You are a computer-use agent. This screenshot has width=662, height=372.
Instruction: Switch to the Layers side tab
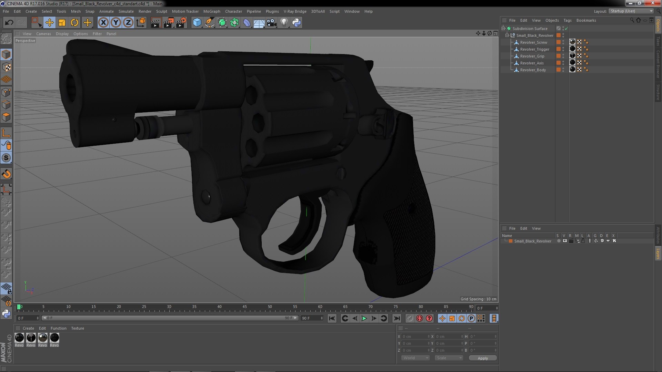658,254
